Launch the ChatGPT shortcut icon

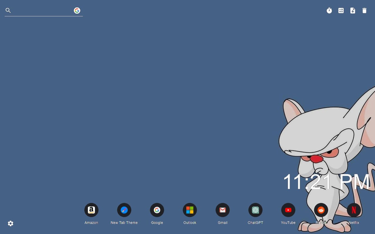click(x=255, y=210)
